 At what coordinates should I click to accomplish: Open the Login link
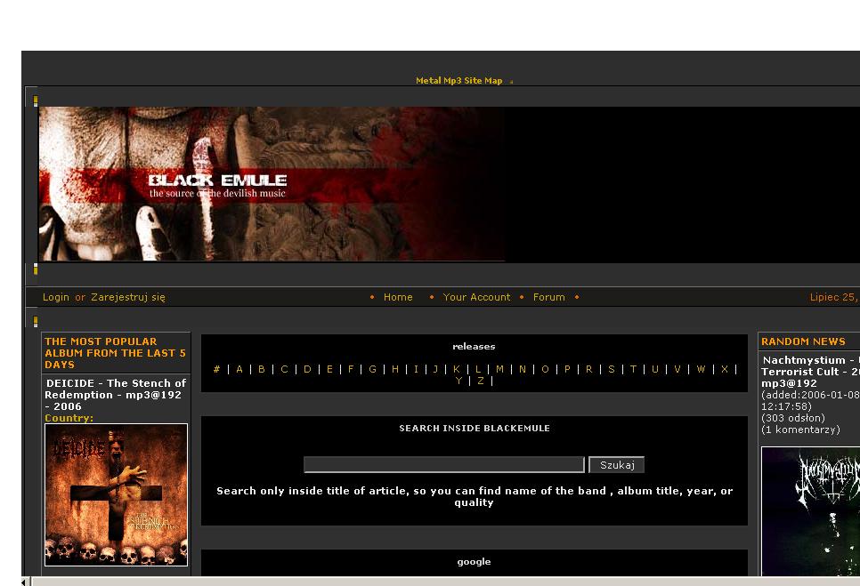click(56, 297)
